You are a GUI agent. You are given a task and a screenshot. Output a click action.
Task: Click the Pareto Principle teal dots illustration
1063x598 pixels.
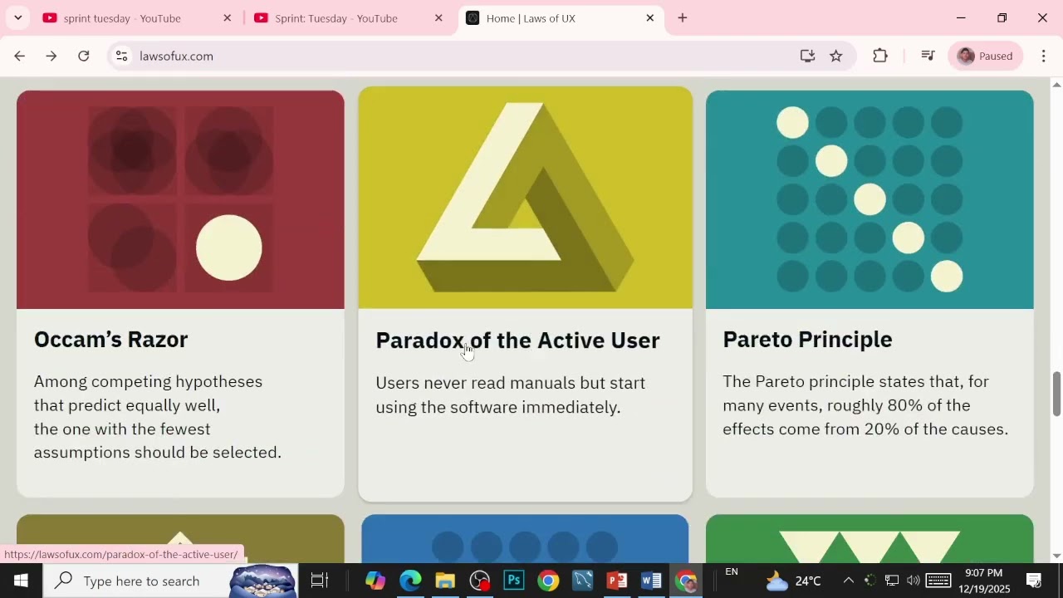[870, 199]
